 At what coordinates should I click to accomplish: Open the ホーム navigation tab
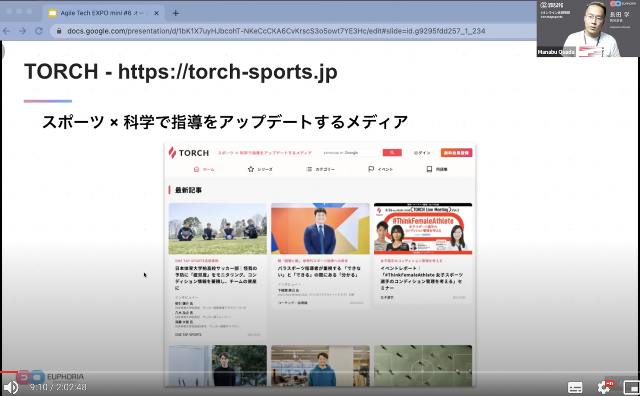tap(204, 169)
